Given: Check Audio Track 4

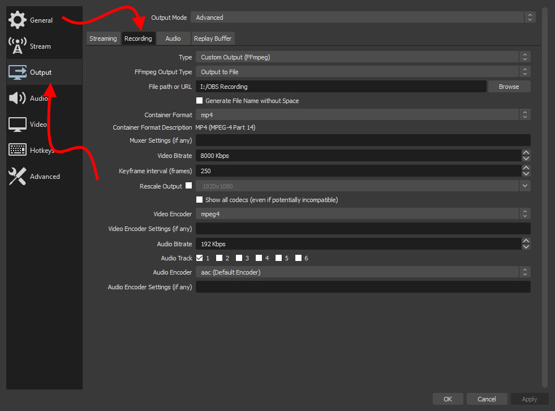Looking at the screenshot, I should [259, 258].
